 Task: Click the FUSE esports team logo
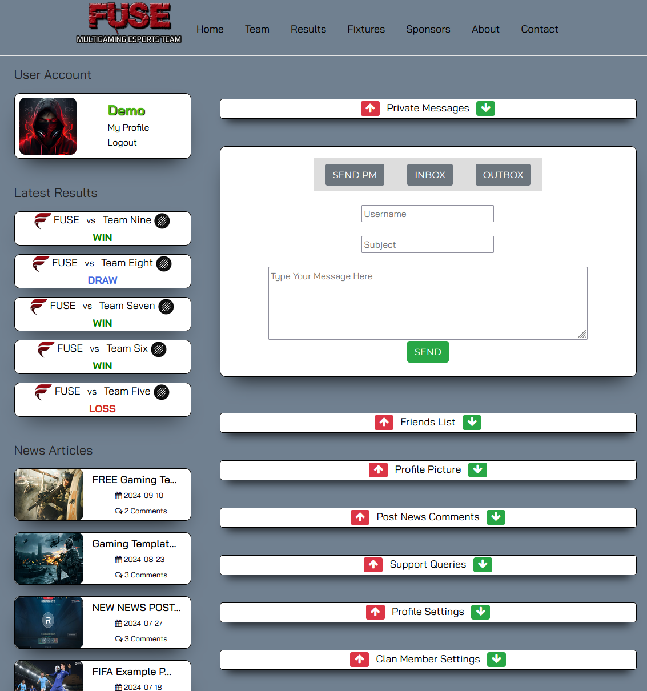point(129,23)
